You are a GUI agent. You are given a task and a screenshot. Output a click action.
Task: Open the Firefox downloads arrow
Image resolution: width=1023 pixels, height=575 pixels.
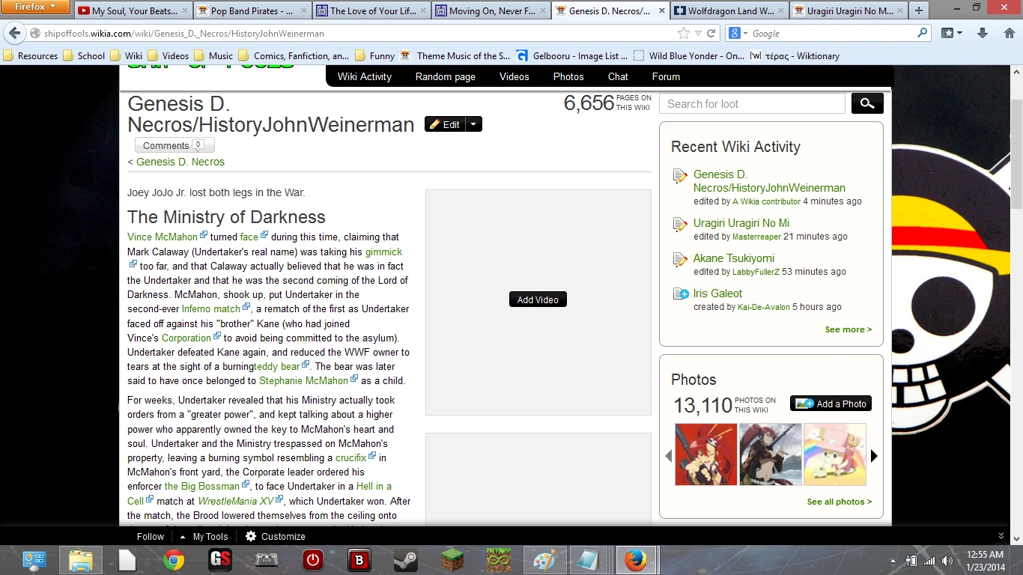coord(983,34)
